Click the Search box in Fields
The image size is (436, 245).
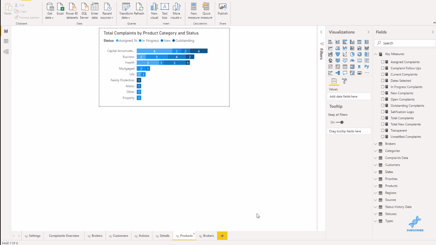click(x=405, y=43)
